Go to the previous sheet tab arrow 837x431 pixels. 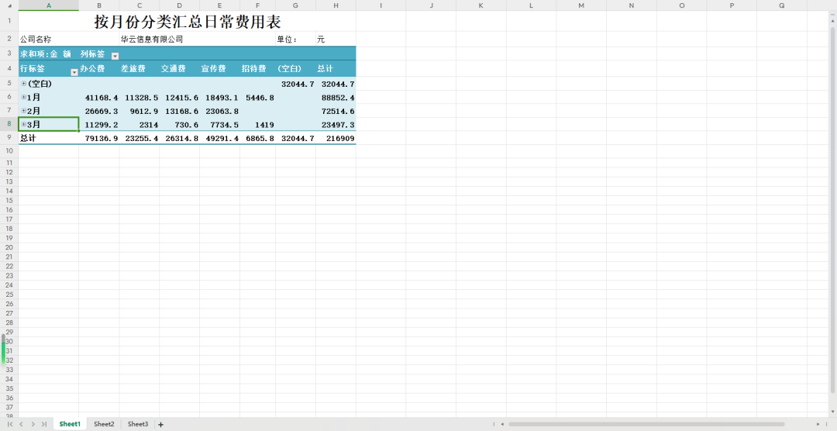point(22,424)
